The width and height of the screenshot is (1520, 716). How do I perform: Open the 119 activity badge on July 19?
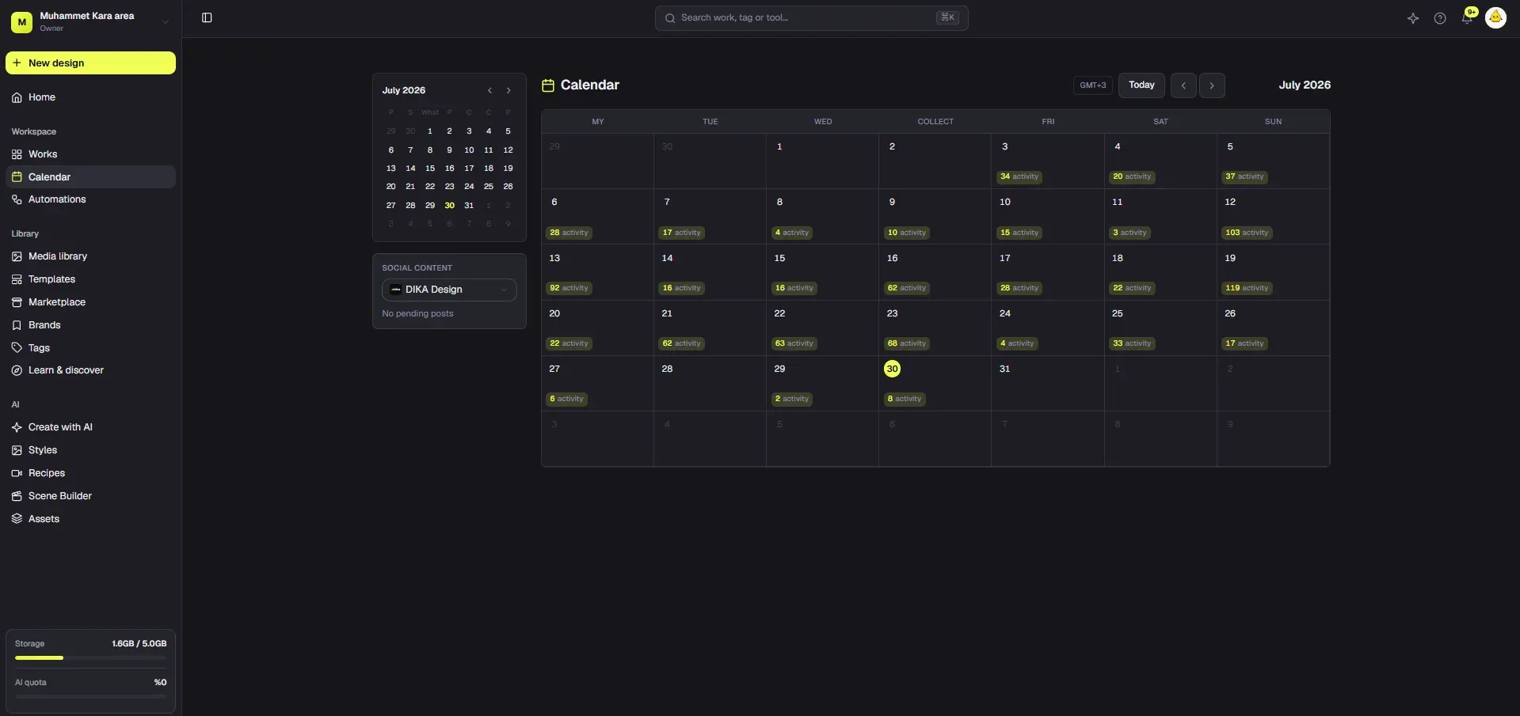coord(1247,288)
